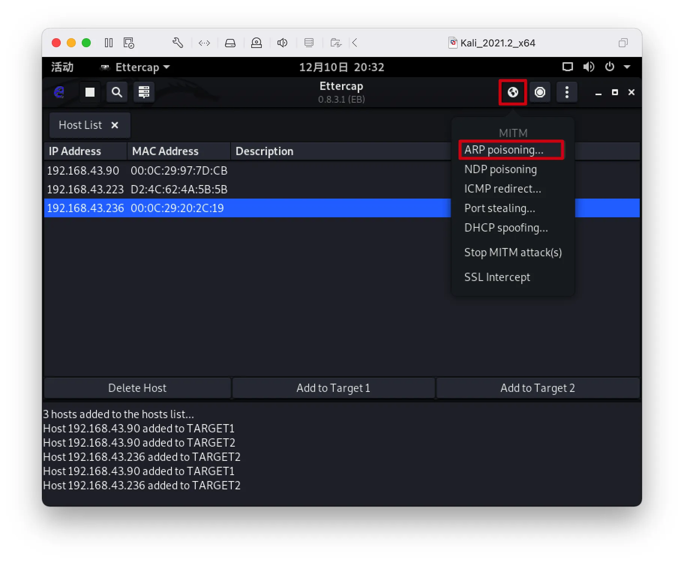Image resolution: width=684 pixels, height=562 pixels.
Task: Click the VM camera device icon
Action: pos(256,43)
